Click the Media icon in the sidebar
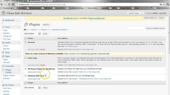This screenshot has width=170, height=95. pos(3,43)
